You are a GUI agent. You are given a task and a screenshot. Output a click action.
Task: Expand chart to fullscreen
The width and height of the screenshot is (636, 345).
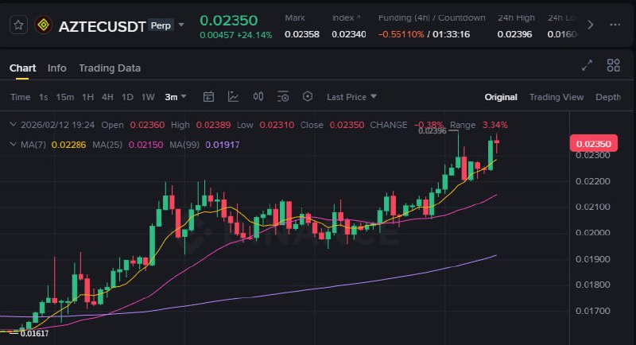pos(588,65)
